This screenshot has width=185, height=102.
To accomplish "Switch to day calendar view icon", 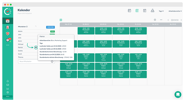I will click(x=129, y=11).
